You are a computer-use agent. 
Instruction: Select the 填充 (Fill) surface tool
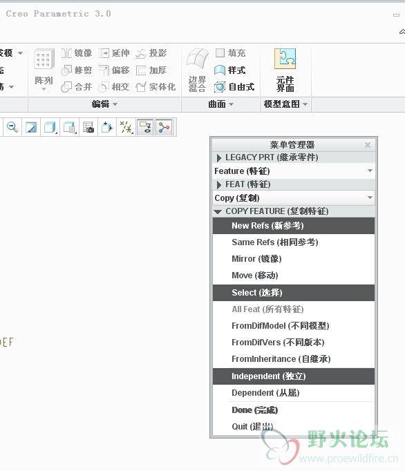231,53
